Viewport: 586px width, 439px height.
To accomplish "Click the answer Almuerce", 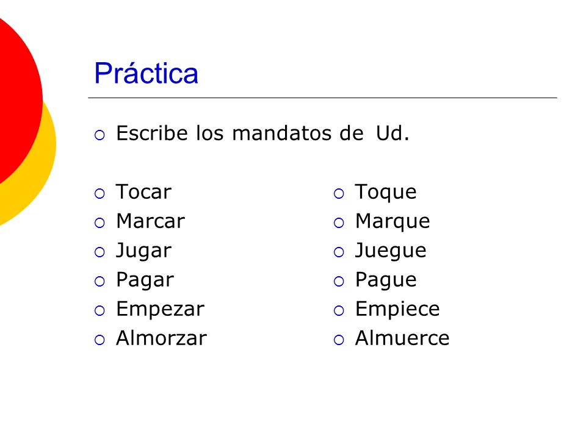I will tap(402, 338).
